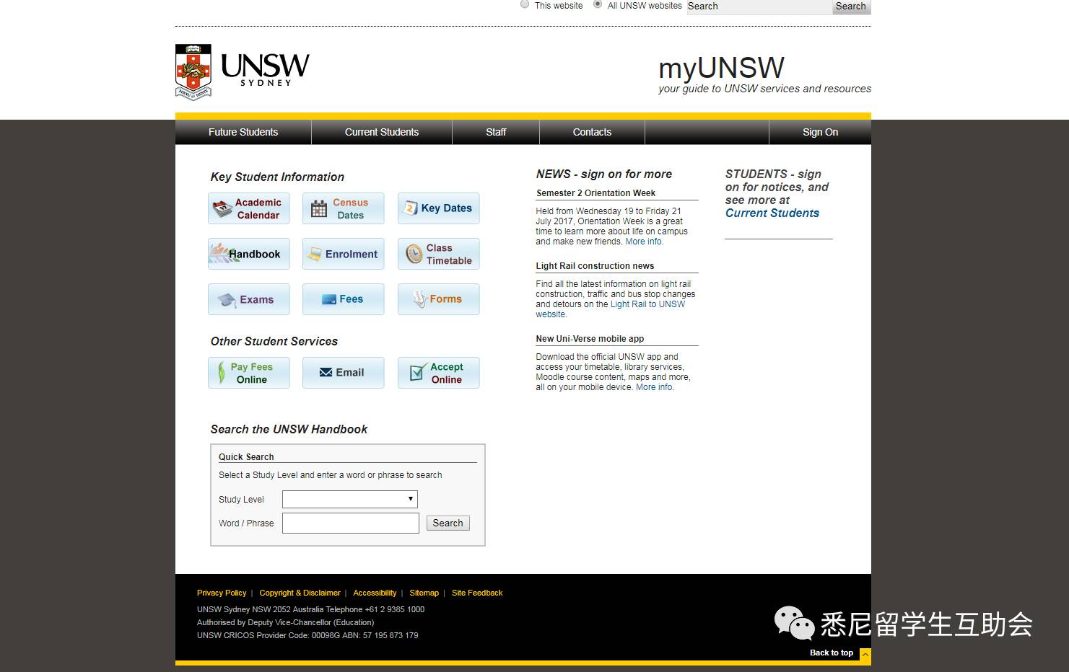Open the Sitemap footer link
Image resolution: width=1069 pixels, height=672 pixels.
424,593
